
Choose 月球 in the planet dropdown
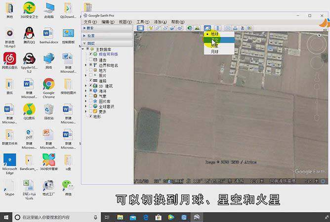[219, 51]
